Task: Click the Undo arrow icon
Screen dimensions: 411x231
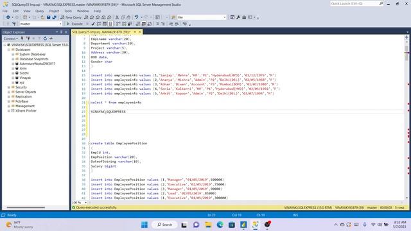Action: tap(136, 17)
